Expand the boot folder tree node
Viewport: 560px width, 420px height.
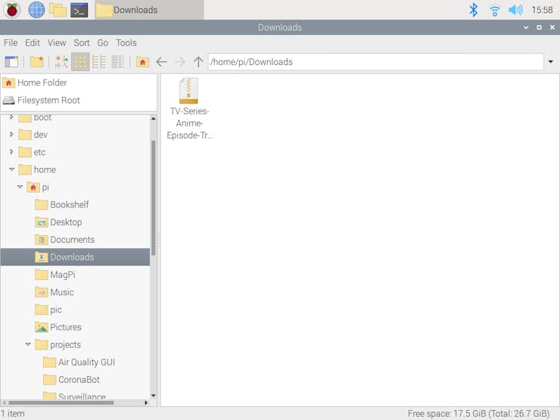11,117
